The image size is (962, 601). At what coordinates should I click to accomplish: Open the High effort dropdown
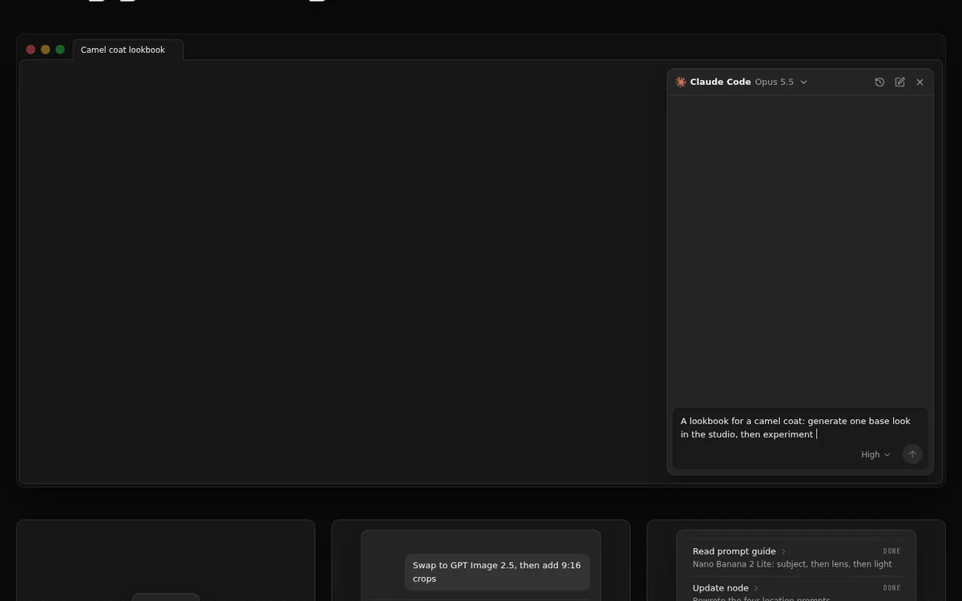click(x=875, y=454)
